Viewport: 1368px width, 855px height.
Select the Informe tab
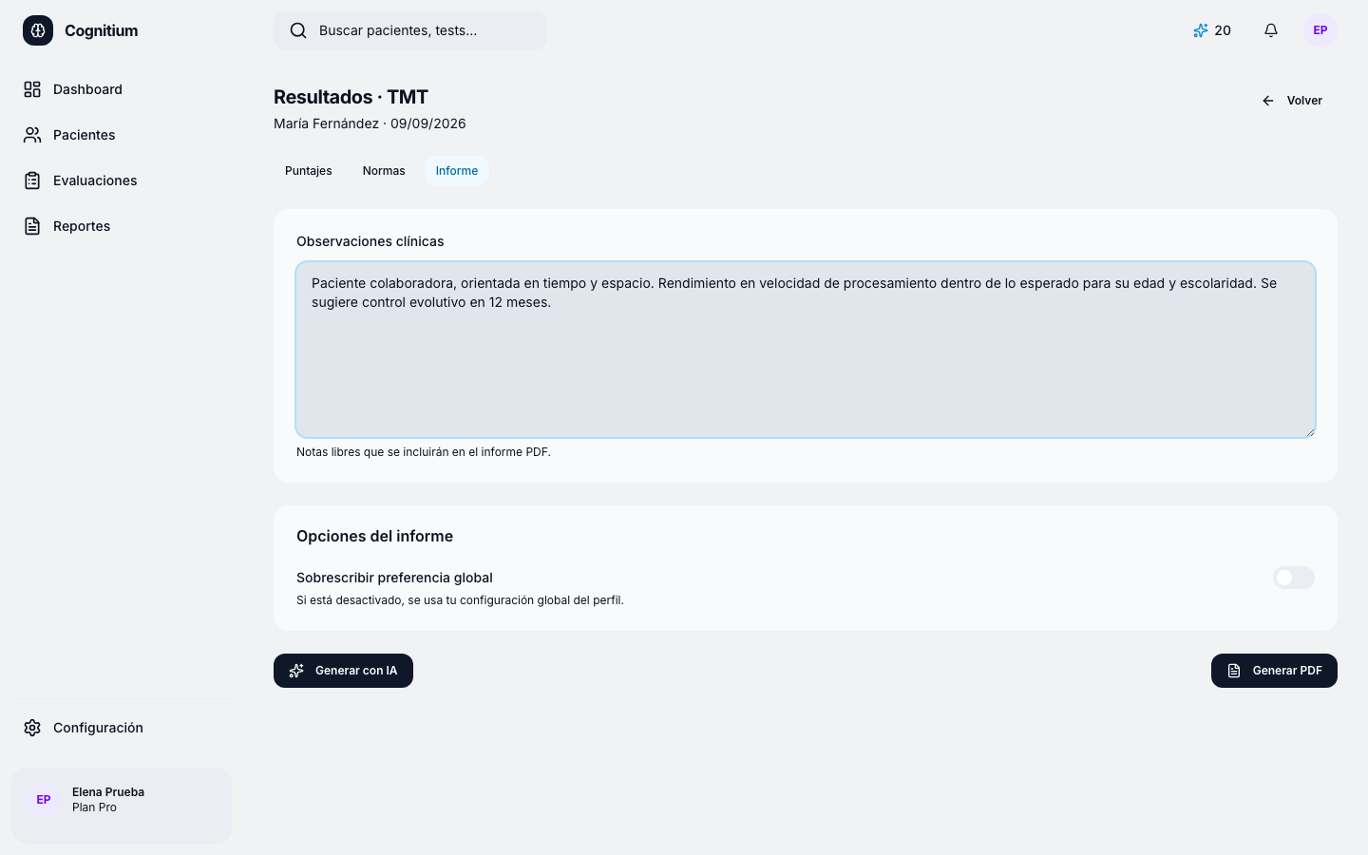click(457, 171)
